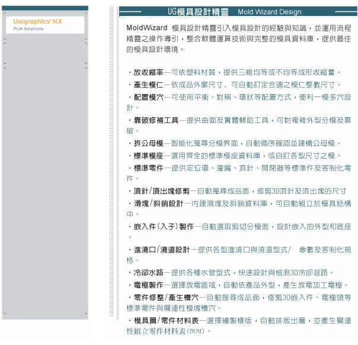
Task: Click the Unigraphics NX PLM Solutions logo
Action: point(45,25)
